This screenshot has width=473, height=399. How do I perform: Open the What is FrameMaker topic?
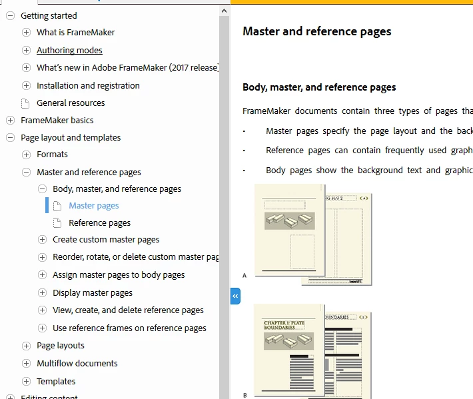coord(76,32)
